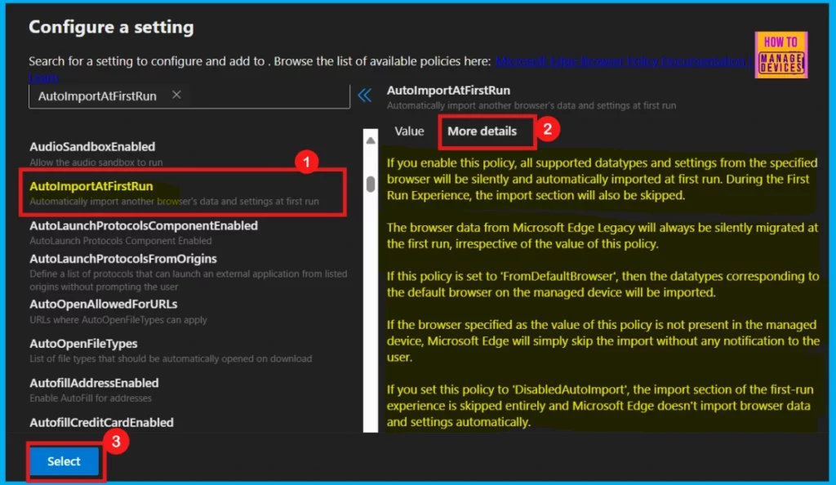This screenshot has width=836, height=485.
Task: Click the blue Select button
Action: click(64, 461)
